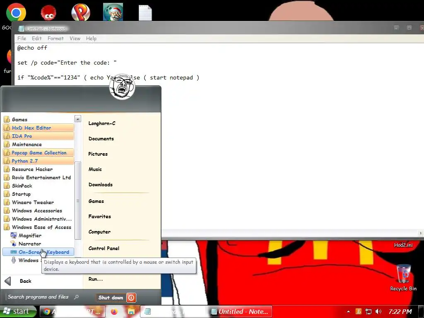The image size is (424, 318).
Task: Open Notepad Format menu
Action: [x=55, y=39]
